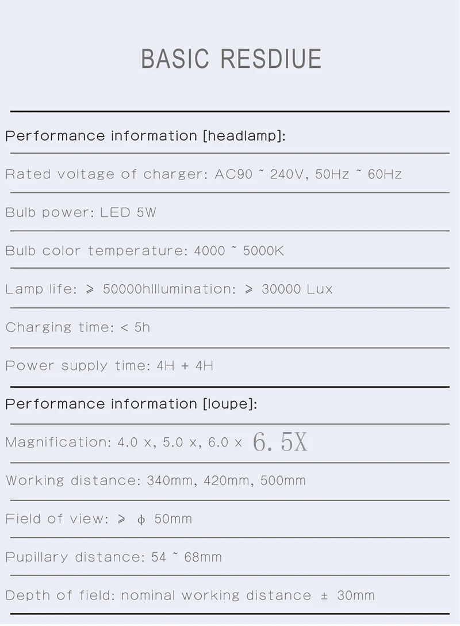460x626 pixels.
Task: Click the 500mm working distance value
Action: pyautogui.click(x=283, y=481)
